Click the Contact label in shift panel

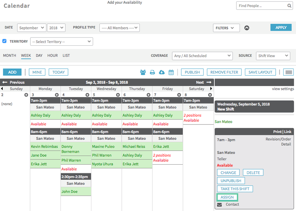pyautogui.click(x=232, y=204)
